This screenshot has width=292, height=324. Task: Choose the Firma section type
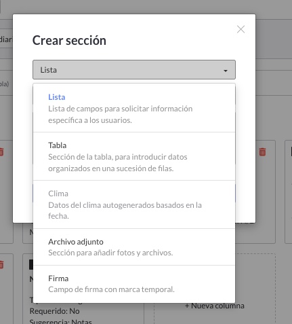tap(134, 284)
